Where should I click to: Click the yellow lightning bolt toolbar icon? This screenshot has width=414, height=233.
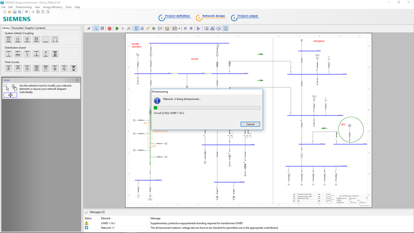coord(148,28)
